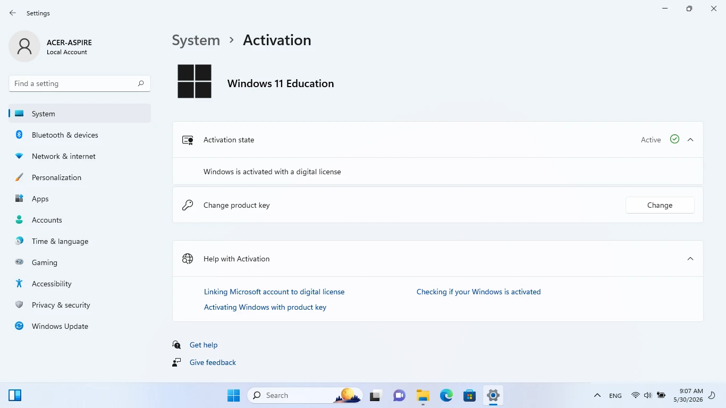The image size is (726, 408).
Task: Open Microsoft Store from the taskbar
Action: [469, 395]
